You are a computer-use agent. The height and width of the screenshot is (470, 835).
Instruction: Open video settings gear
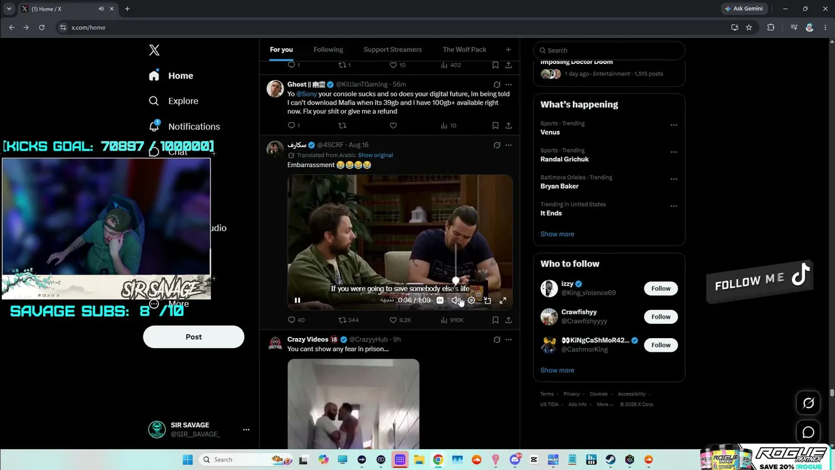pyautogui.click(x=471, y=300)
